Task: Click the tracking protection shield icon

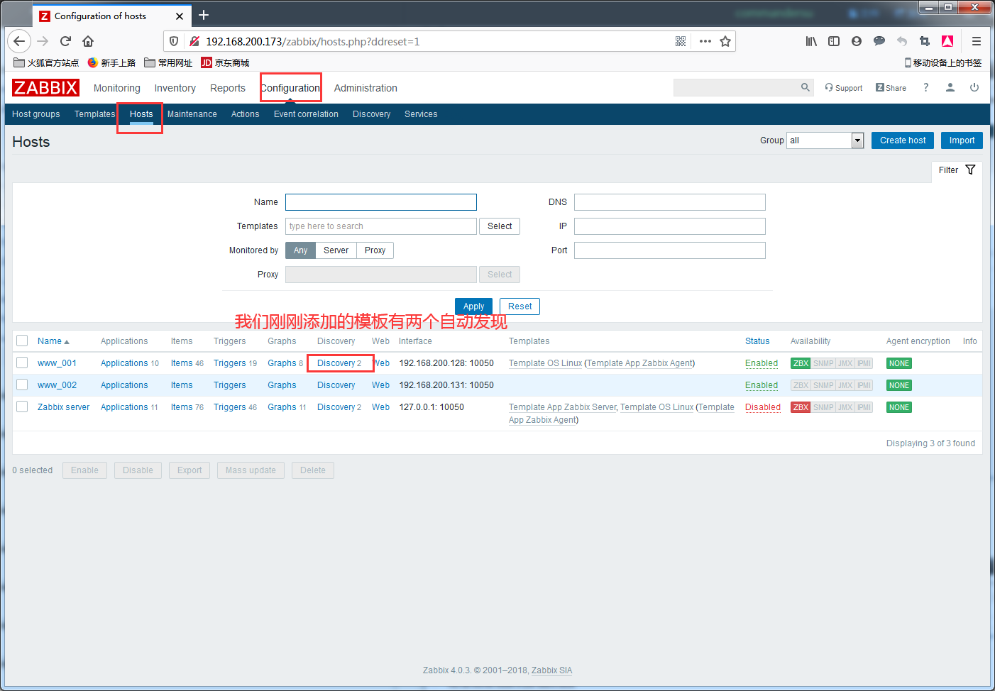Action: click(x=174, y=41)
